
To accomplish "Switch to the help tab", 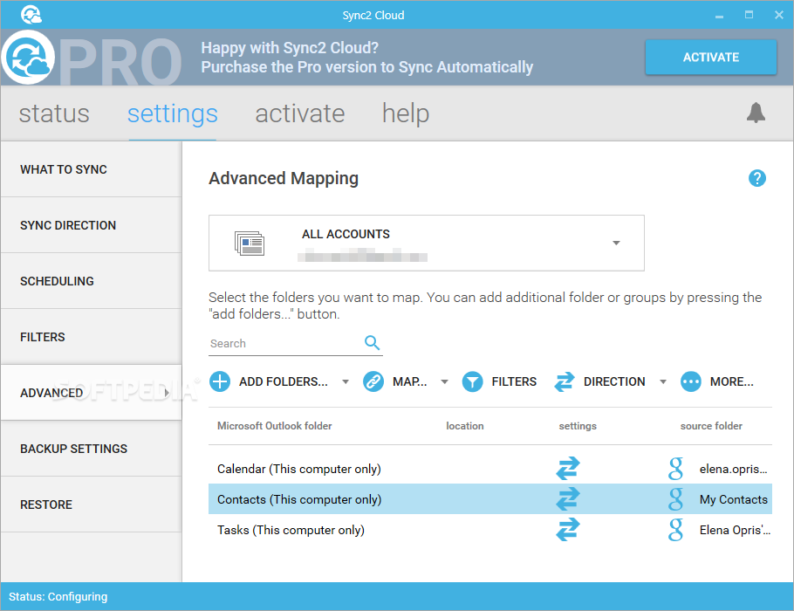I will coord(406,113).
